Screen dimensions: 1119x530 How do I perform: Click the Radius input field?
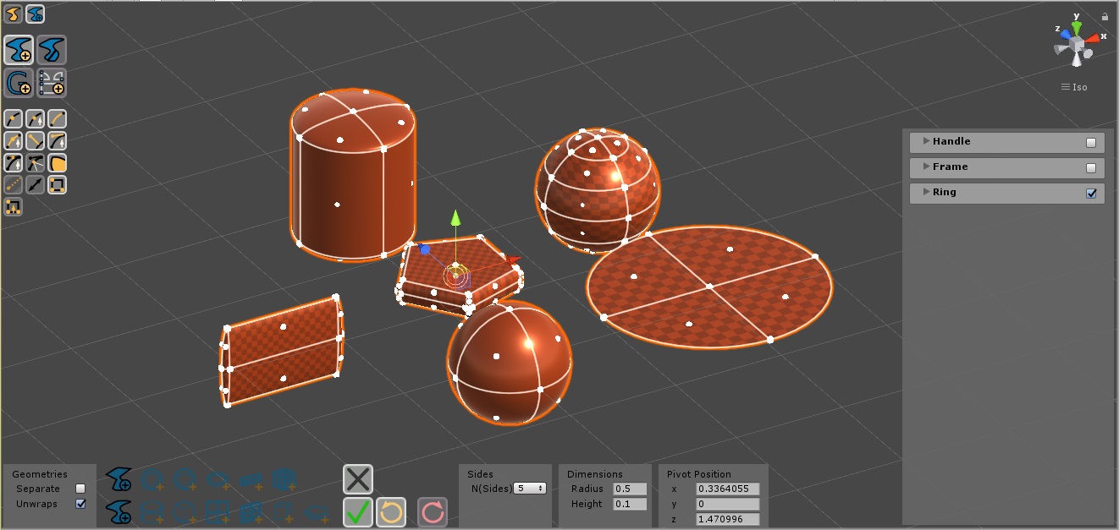pyautogui.click(x=629, y=489)
